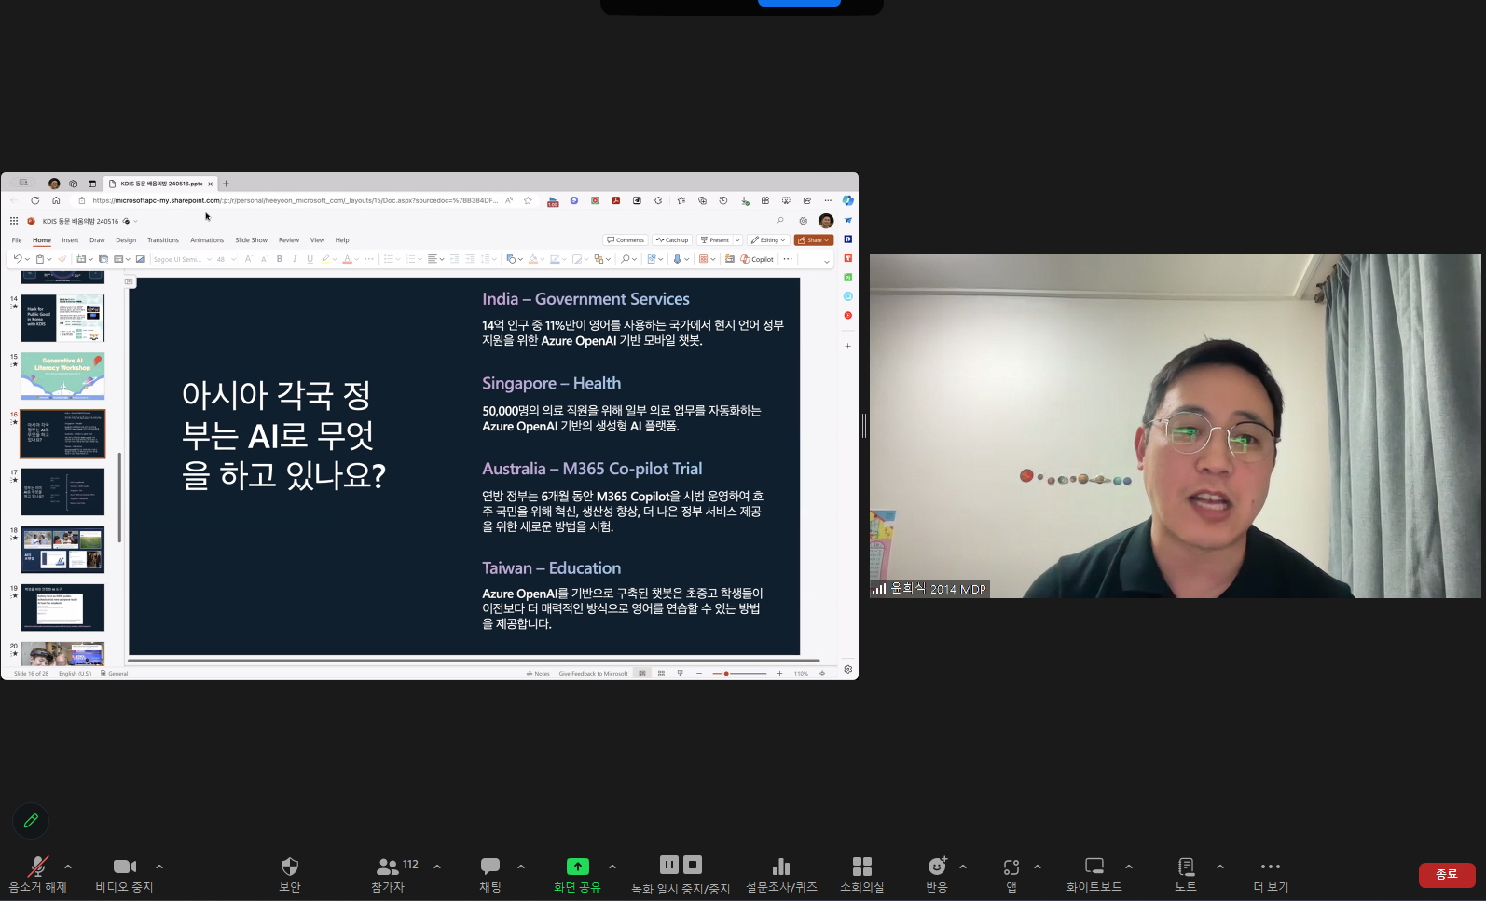Click the zoom slider in status bar
Image resolution: width=1486 pixels, height=901 pixels.
tap(739, 673)
